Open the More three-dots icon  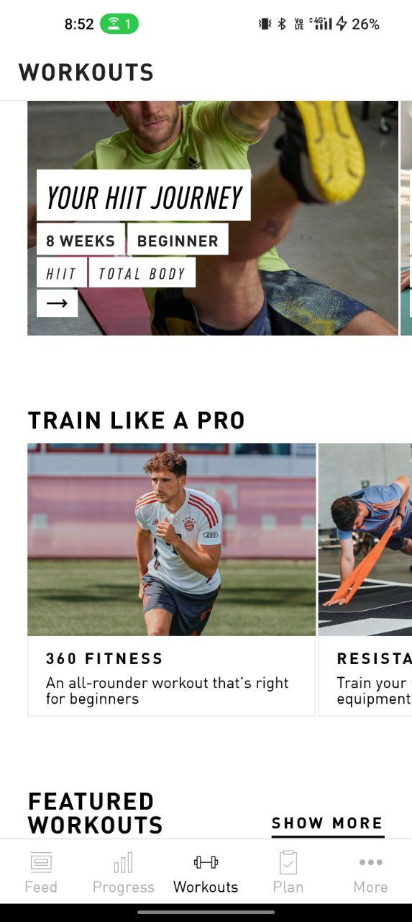tap(370, 861)
